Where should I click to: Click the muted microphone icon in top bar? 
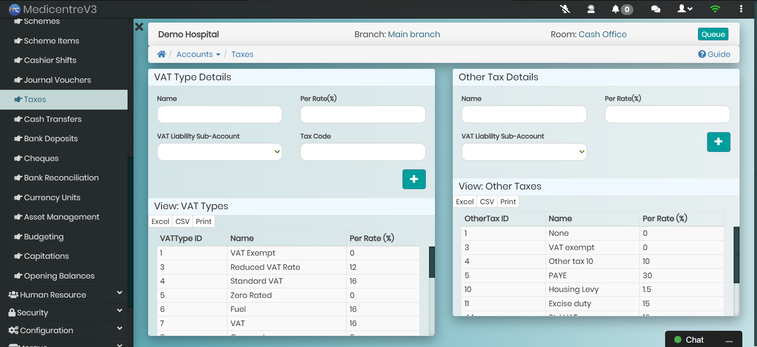point(565,9)
